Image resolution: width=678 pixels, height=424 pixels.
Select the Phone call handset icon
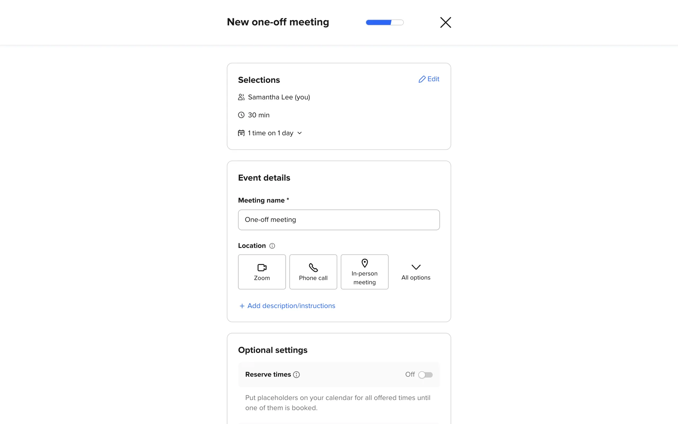point(313,267)
